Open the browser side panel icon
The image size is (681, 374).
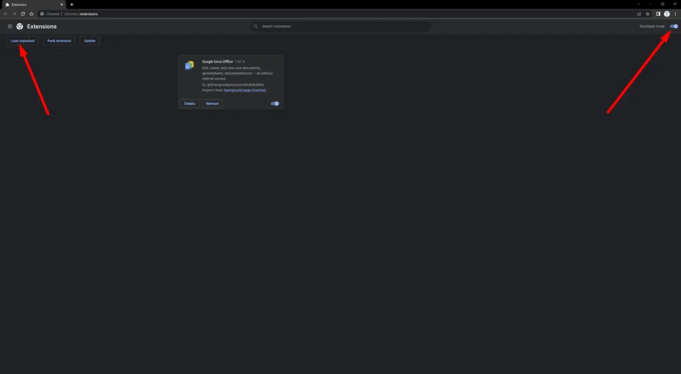click(658, 13)
